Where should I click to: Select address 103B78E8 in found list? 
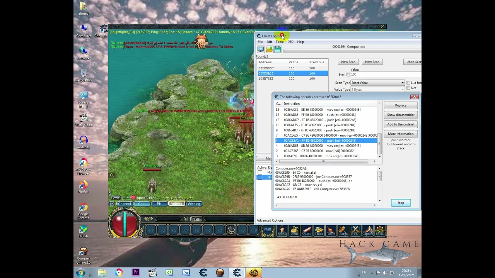click(x=292, y=78)
